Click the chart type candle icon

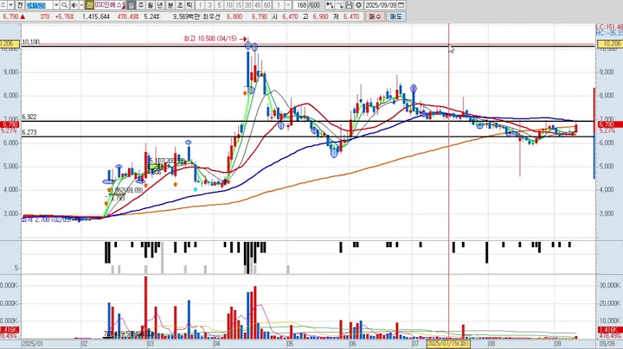pyautogui.click(x=330, y=5)
